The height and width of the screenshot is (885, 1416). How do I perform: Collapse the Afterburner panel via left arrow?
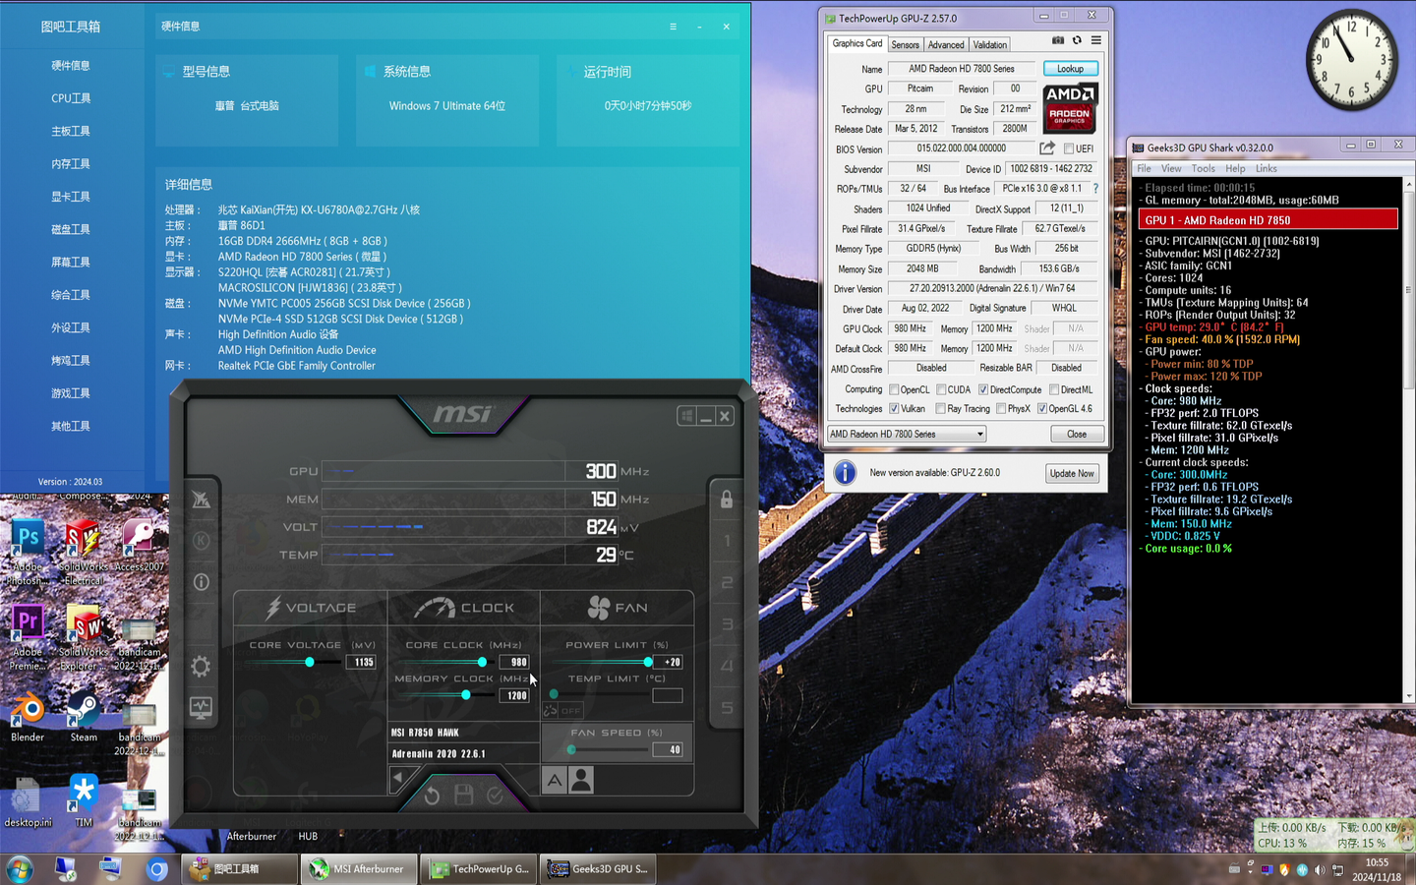coord(397,777)
